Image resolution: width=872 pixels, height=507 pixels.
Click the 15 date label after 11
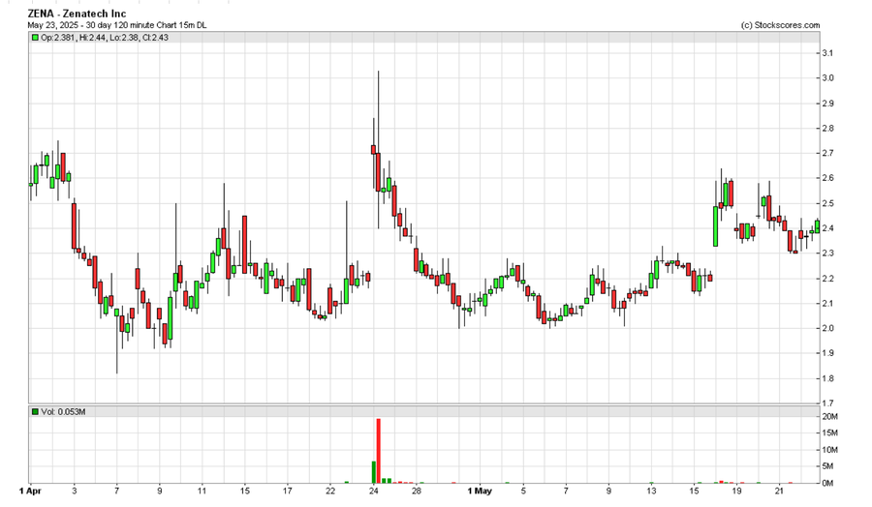[x=245, y=491]
